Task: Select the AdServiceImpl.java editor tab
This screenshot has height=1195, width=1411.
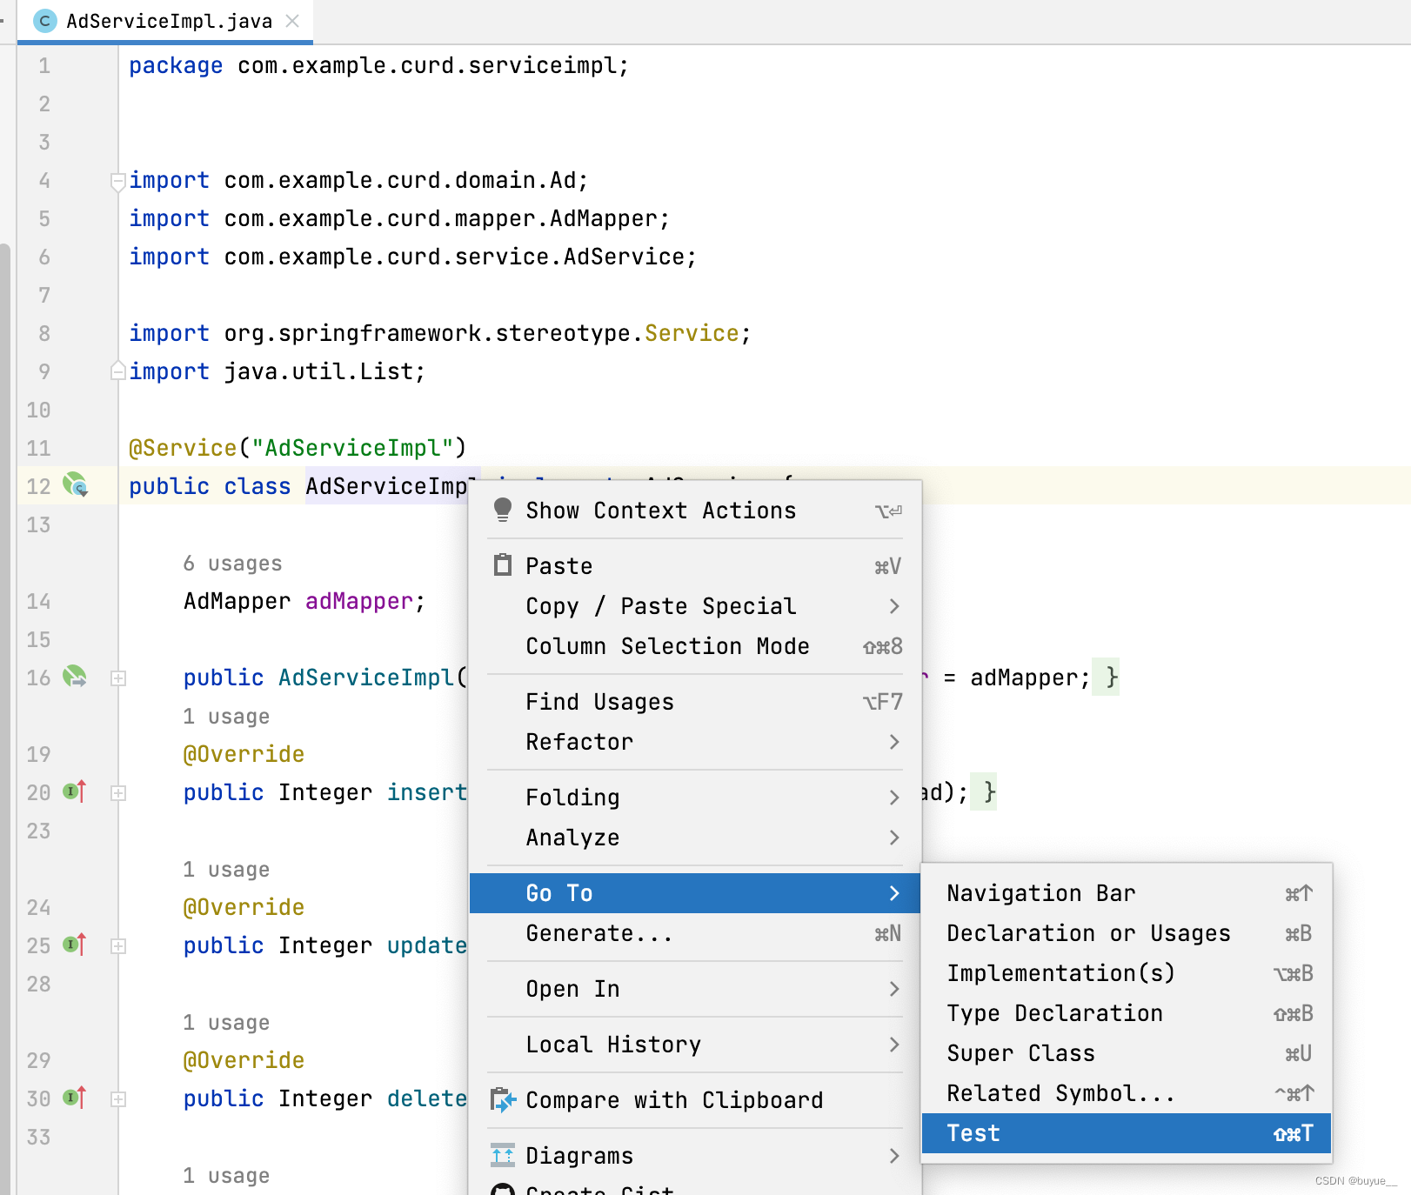Action: (x=165, y=21)
